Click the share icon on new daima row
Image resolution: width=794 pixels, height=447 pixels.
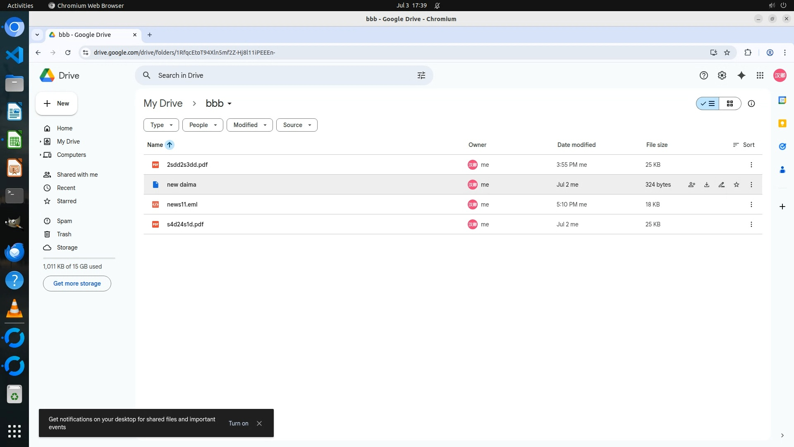pos(691,185)
